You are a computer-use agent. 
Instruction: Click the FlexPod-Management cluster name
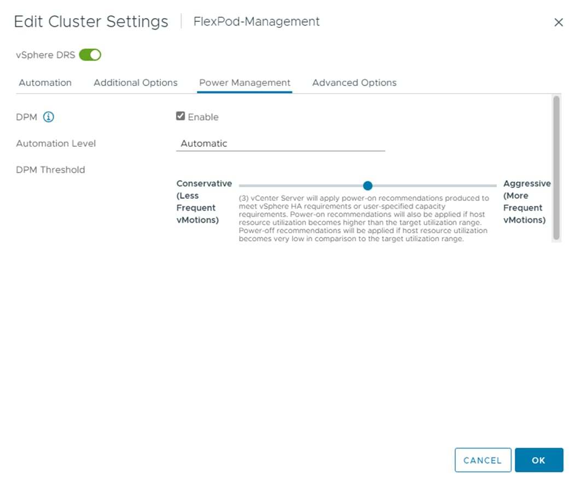point(257,21)
